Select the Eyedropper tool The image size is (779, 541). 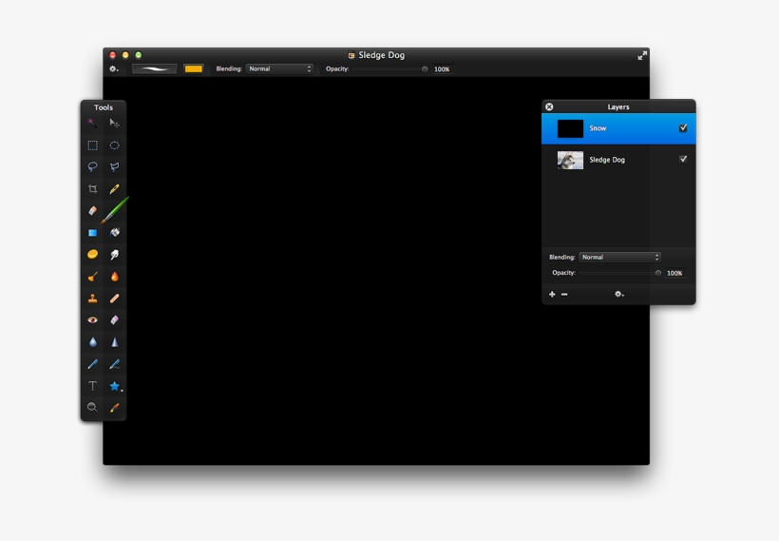click(x=114, y=408)
